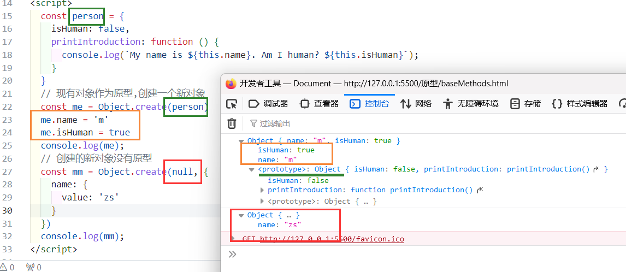The image size is (626, 272).
Task: Clear console output with trash icon
Action: pyautogui.click(x=232, y=123)
